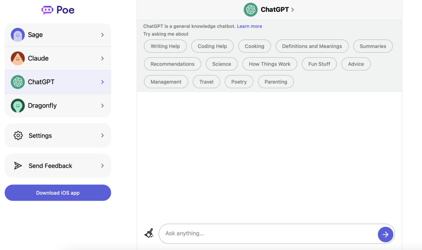Focus the Ask anything input field
The width and height of the screenshot is (422, 250).
pyautogui.click(x=269, y=234)
